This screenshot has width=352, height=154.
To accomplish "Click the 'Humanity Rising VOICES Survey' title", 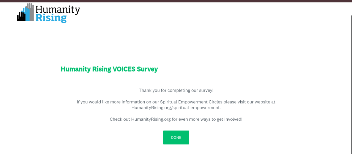I will [x=109, y=69].
